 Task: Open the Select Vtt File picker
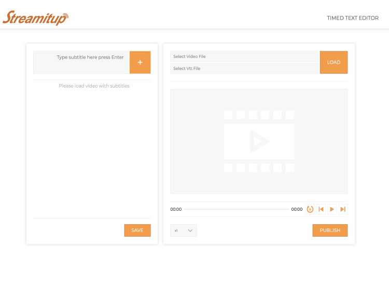(x=244, y=68)
